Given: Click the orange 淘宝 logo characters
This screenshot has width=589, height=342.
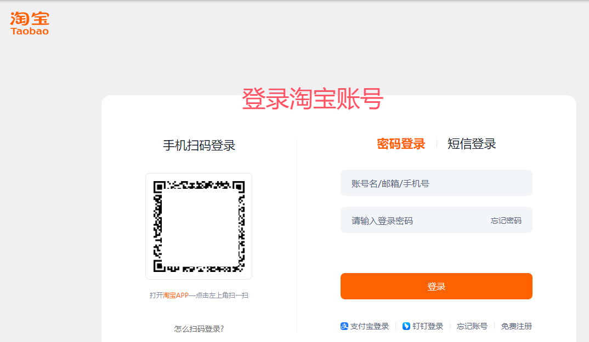Looking at the screenshot, I should click(x=30, y=19).
